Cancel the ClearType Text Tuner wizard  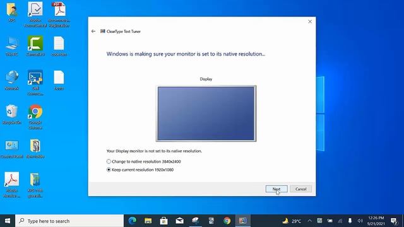(x=300, y=189)
